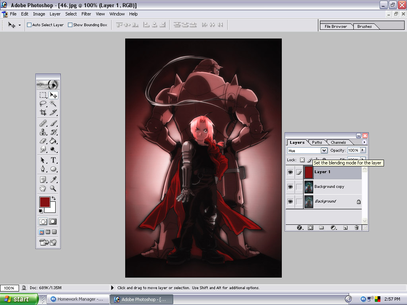The width and height of the screenshot is (407, 305).
Task: Add a layer mask to Layer 1
Action: coord(310,228)
